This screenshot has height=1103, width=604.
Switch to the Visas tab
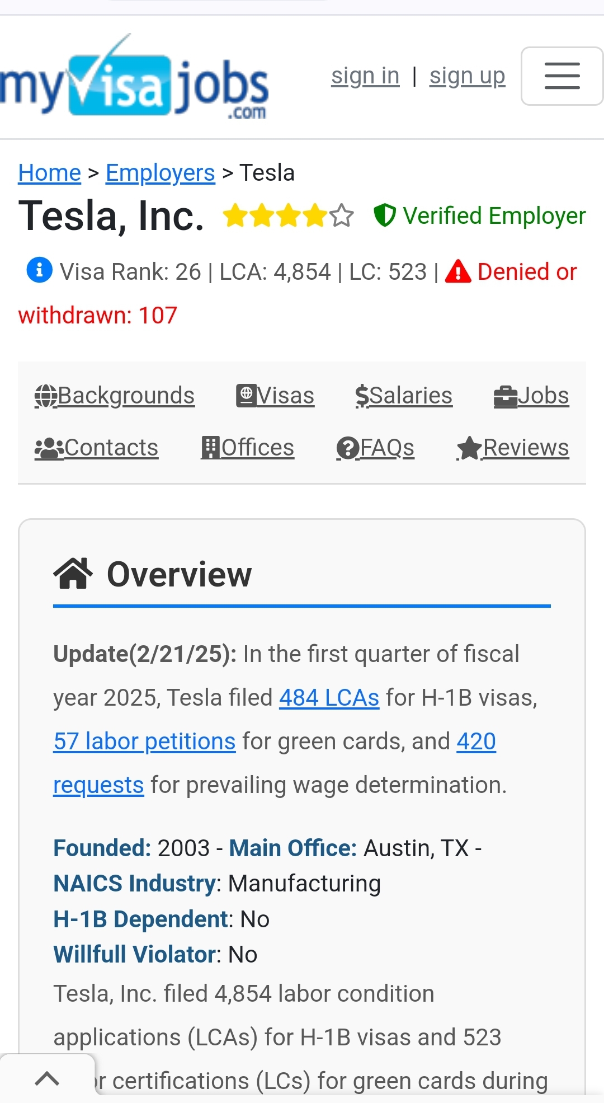(x=275, y=396)
